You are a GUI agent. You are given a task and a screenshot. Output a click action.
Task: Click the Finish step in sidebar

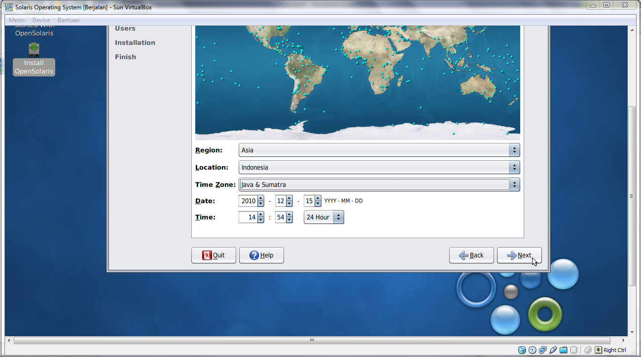tap(125, 57)
